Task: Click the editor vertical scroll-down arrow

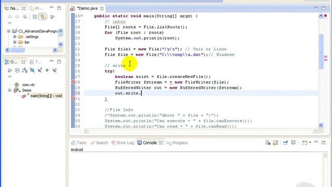Action: pos(321,125)
